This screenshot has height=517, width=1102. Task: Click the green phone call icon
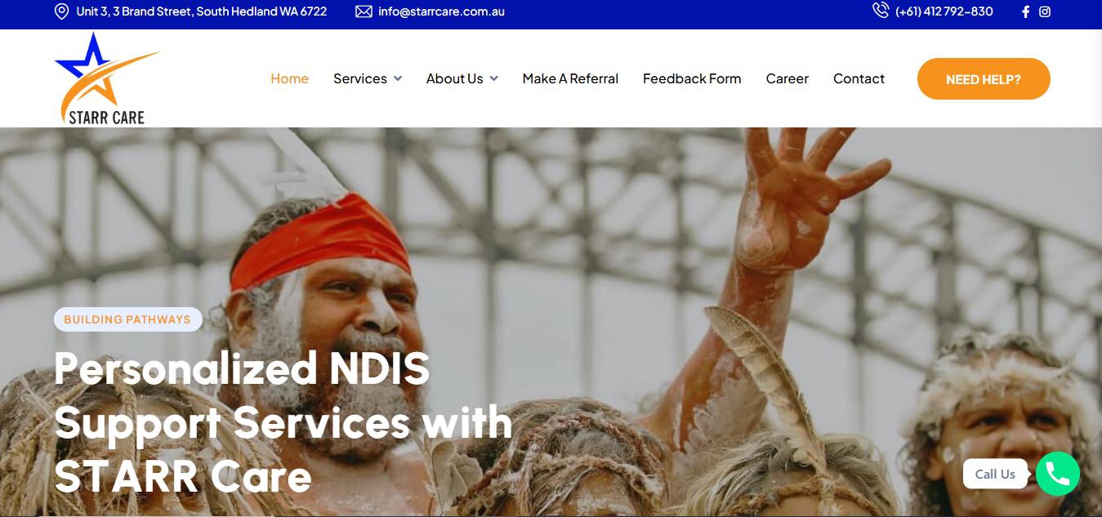click(x=1058, y=474)
